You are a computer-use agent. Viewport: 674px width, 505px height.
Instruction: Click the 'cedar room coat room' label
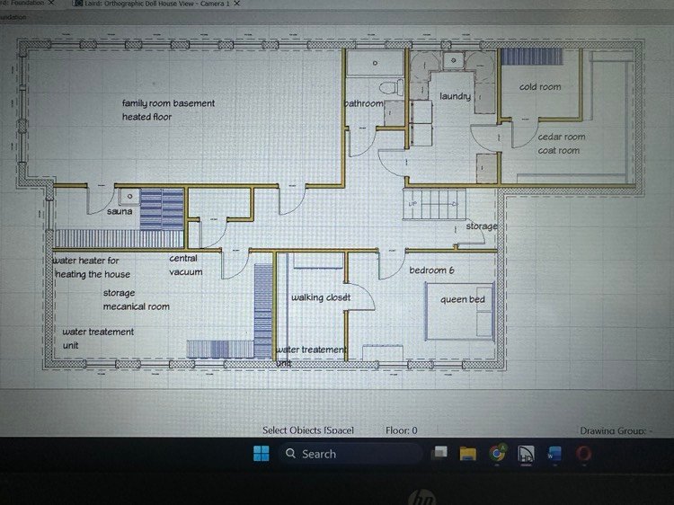[561, 144]
